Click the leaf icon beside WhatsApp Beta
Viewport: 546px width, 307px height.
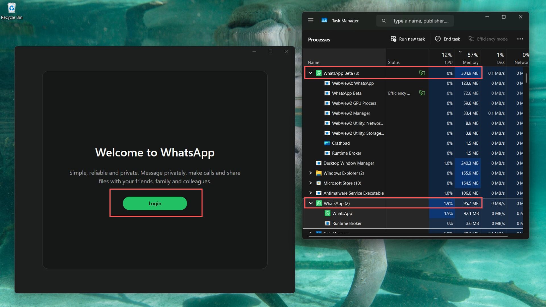coord(422,73)
